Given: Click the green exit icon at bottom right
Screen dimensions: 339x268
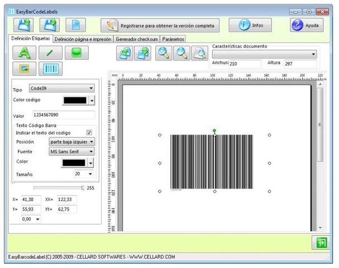Looking at the screenshot, I should (321, 242).
